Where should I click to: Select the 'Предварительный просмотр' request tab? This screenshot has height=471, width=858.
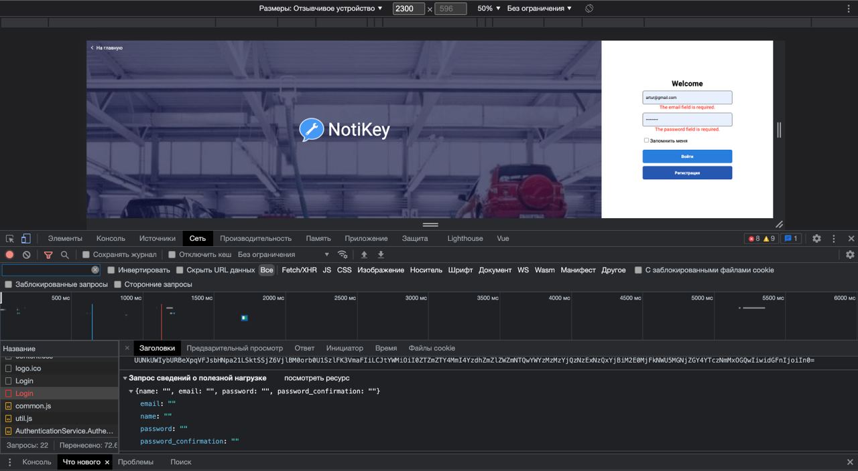coord(235,348)
